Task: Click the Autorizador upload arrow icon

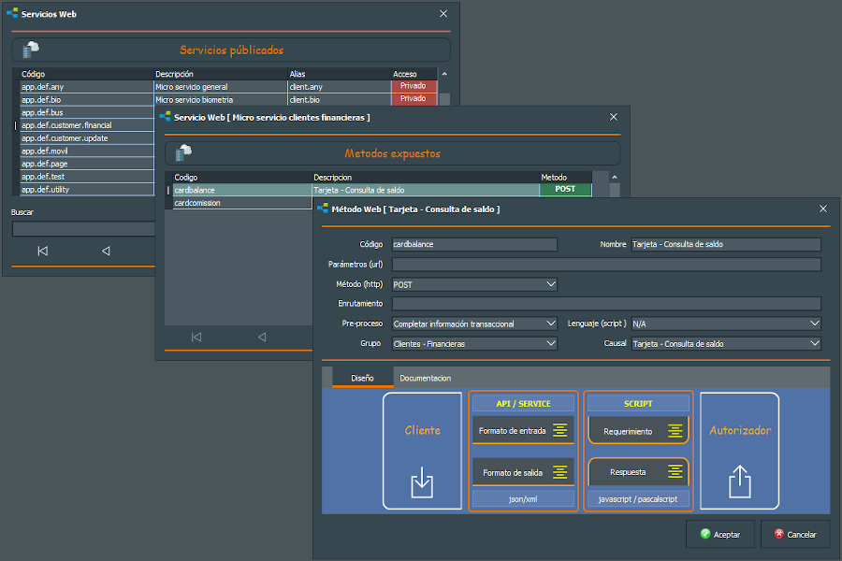Action: [x=739, y=482]
